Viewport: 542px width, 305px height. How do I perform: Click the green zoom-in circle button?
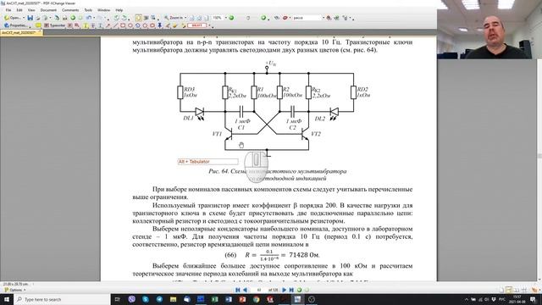click(231, 18)
